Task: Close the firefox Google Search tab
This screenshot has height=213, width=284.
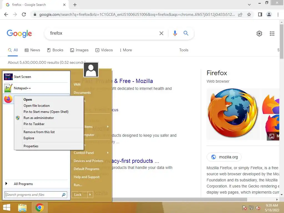Action: (x=64, y=5)
